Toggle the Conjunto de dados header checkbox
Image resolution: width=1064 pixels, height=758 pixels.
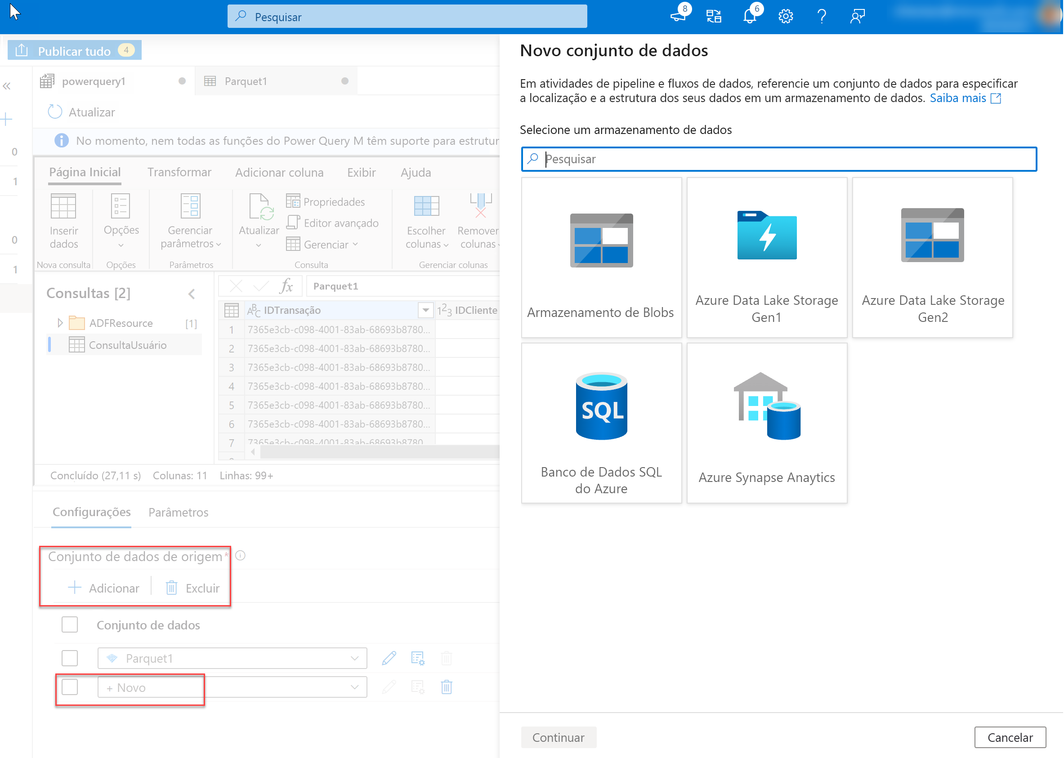click(x=70, y=624)
